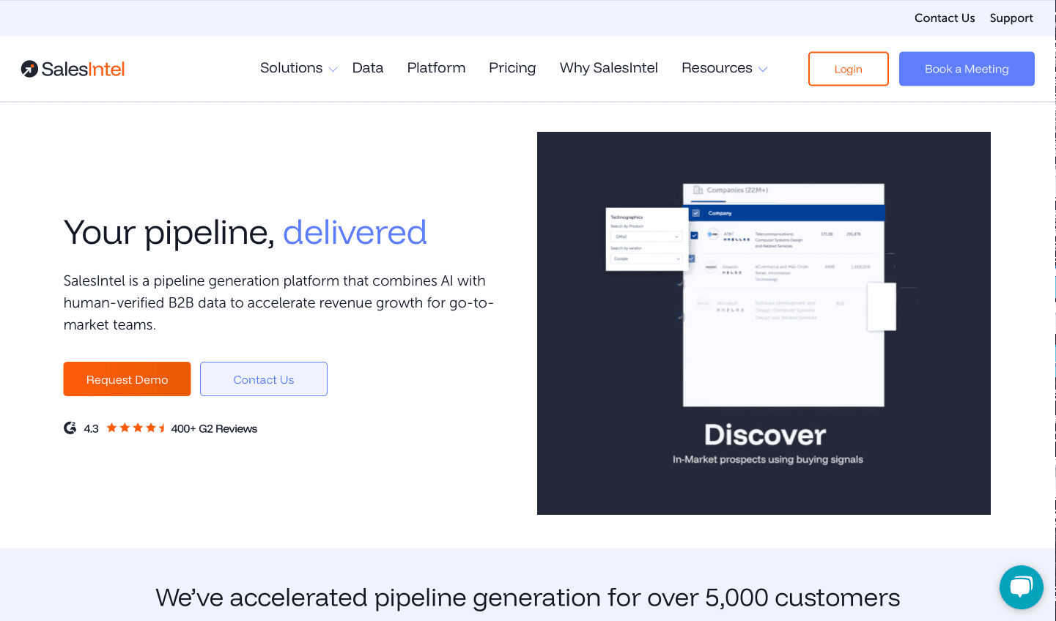Tick the Company header checkbox in preview
Screen dimensions: 1056x621
click(696, 213)
